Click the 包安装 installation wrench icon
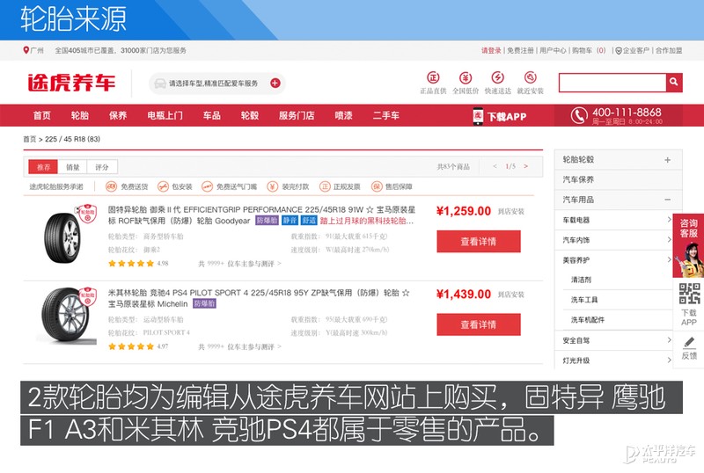This screenshot has width=704, height=473. [163, 186]
